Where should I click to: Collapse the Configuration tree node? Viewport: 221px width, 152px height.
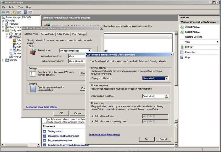pos(3,30)
